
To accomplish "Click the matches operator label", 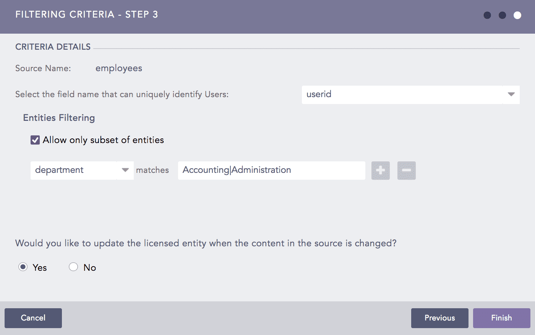I will pyautogui.click(x=152, y=170).
